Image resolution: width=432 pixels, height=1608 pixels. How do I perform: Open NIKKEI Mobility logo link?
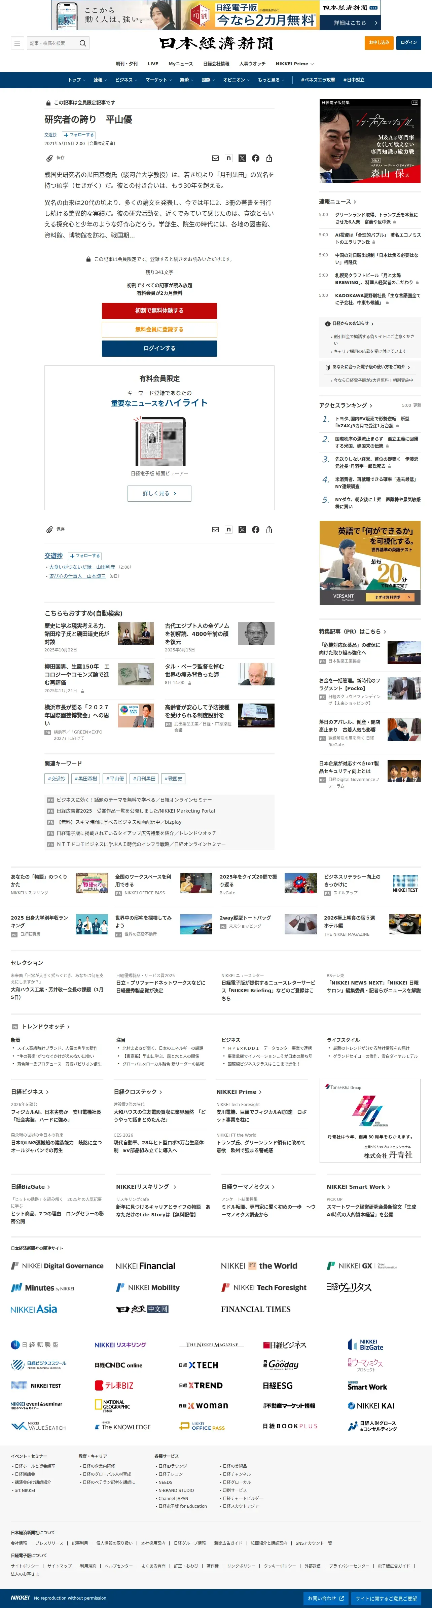(148, 1288)
